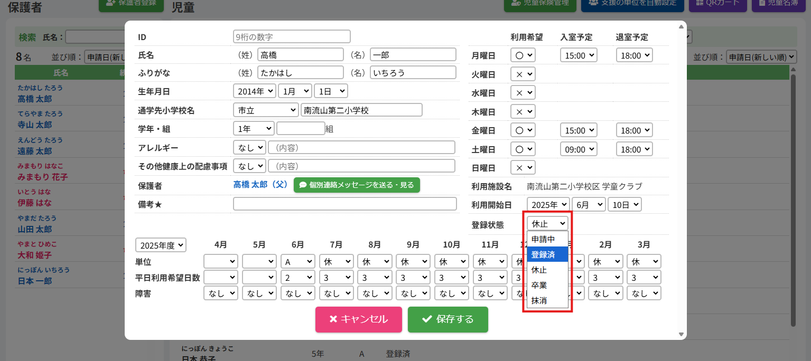
Task: Open the アレルギー なし dropdown
Action: [x=249, y=148]
